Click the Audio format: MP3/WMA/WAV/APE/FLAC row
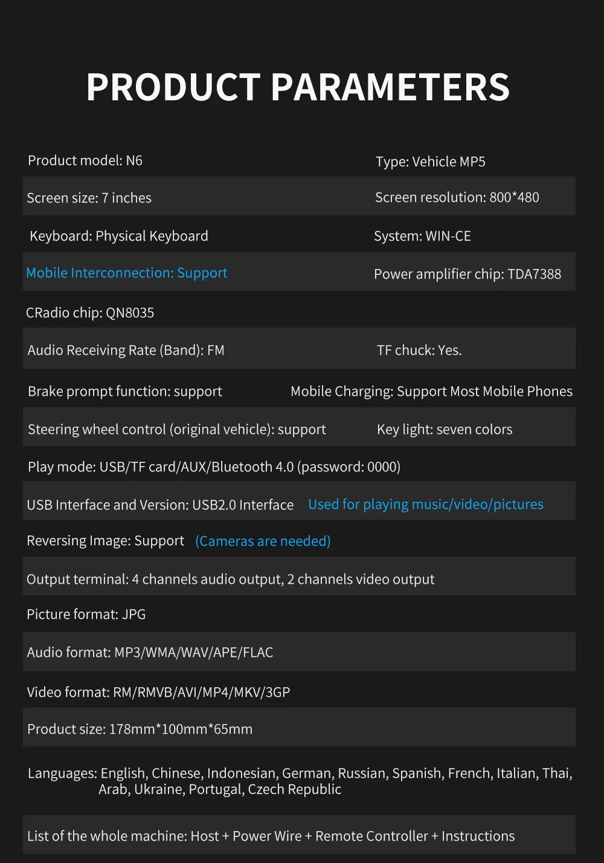 [150, 653]
